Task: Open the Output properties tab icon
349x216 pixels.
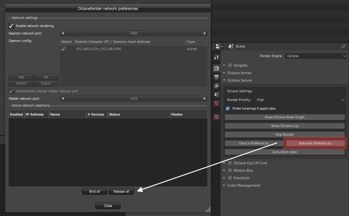Action: [216, 77]
